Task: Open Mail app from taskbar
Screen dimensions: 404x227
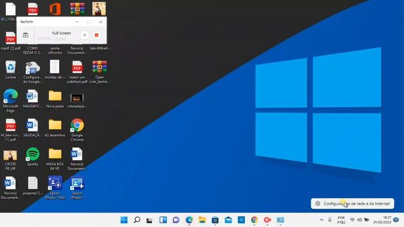Action: point(229,220)
